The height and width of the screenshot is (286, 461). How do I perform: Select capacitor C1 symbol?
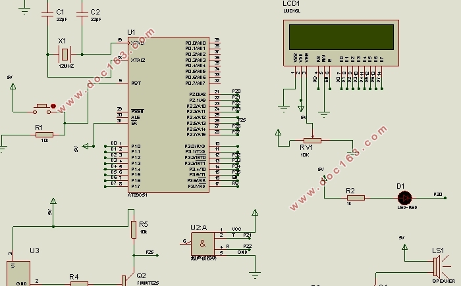pos(47,14)
